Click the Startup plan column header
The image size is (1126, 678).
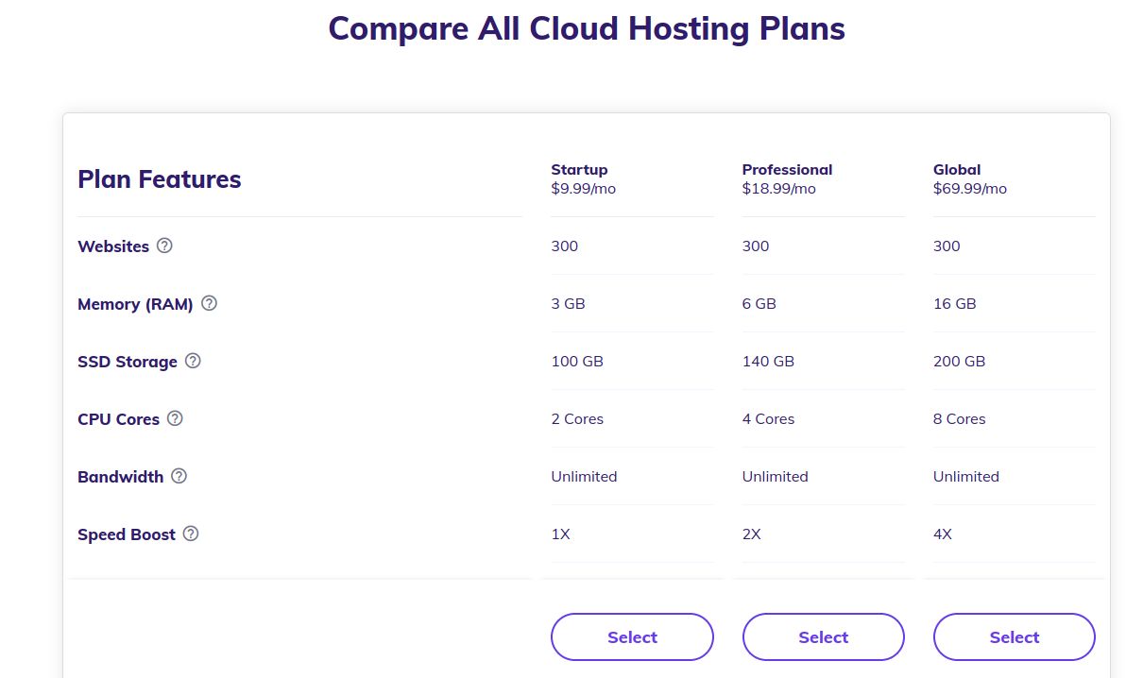[x=579, y=170]
